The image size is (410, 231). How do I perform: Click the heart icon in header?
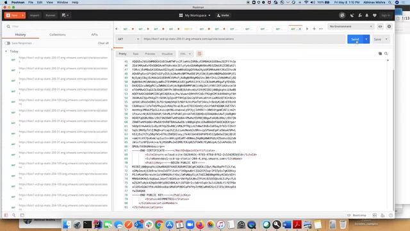tap(374, 15)
